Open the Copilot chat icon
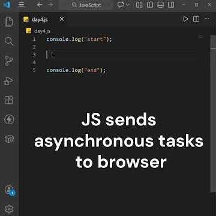The width and height of the screenshot is (216, 216). pos(121,5)
